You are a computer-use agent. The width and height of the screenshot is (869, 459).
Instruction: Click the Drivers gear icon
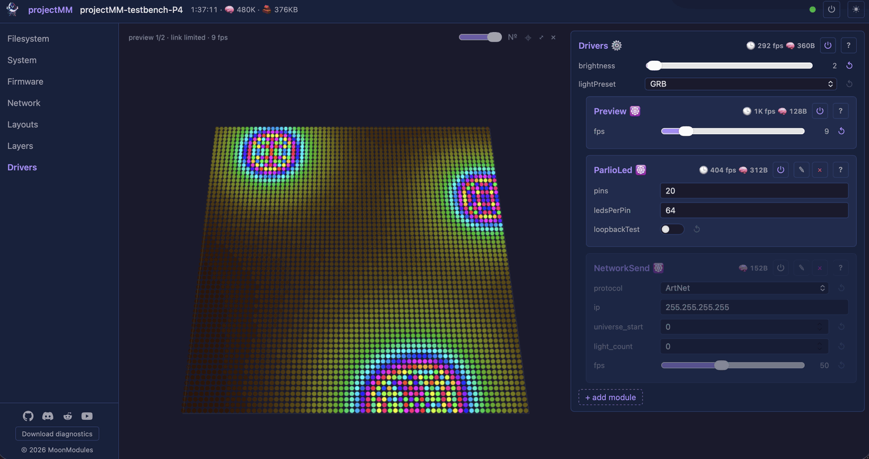[x=616, y=46]
